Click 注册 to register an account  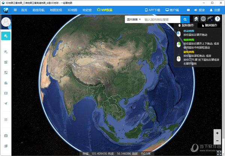[x=215, y=10]
